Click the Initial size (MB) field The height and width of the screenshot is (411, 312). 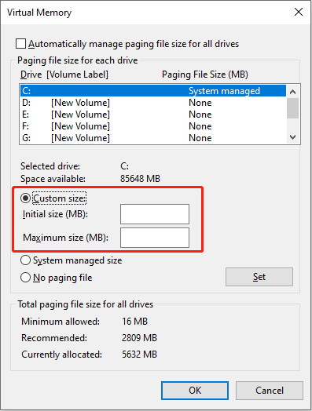pos(155,214)
